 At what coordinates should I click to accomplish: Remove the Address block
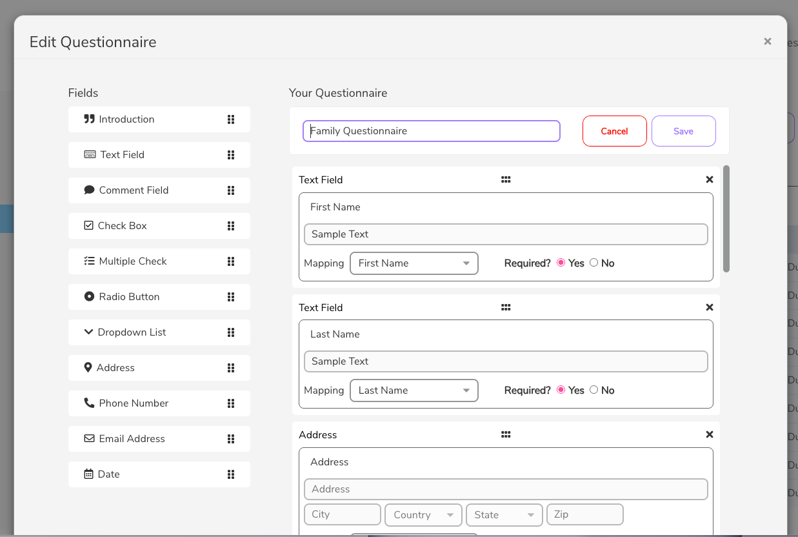[x=710, y=435]
